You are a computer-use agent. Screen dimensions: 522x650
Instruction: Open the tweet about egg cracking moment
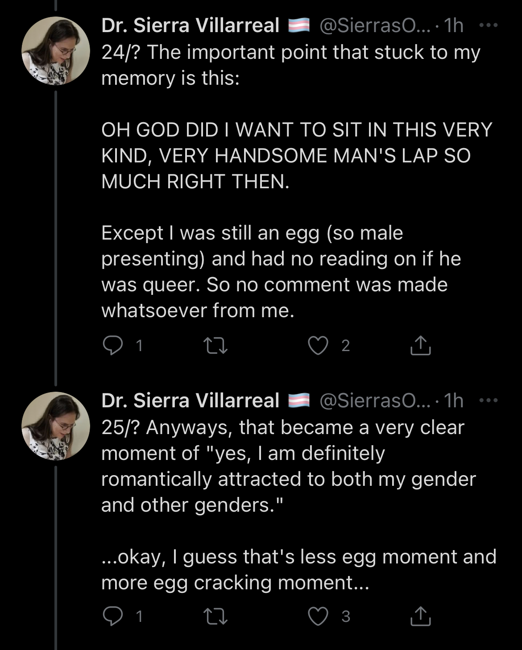tap(298, 569)
